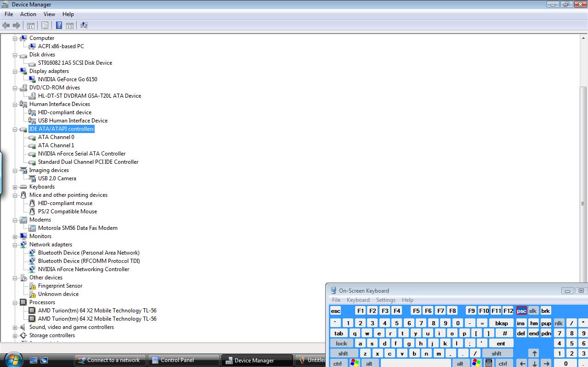Click the ATA Channel 0 controller icon

pos(33,137)
